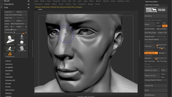Screen dimensions: 172x97
Task: Click the left tray divider arrows
Action: pos(33,48)
